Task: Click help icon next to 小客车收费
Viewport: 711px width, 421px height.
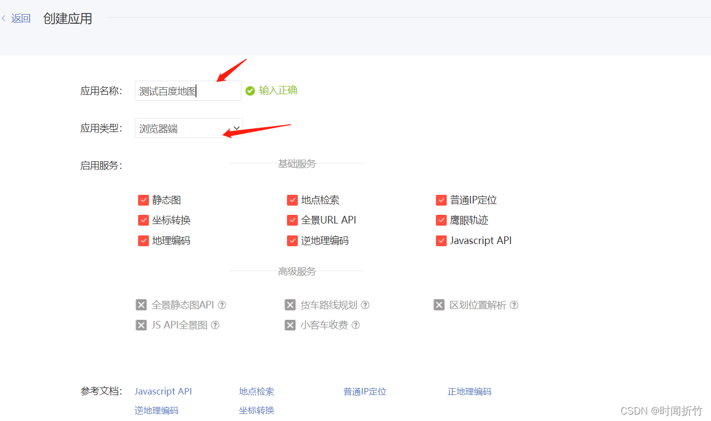Action: [356, 325]
